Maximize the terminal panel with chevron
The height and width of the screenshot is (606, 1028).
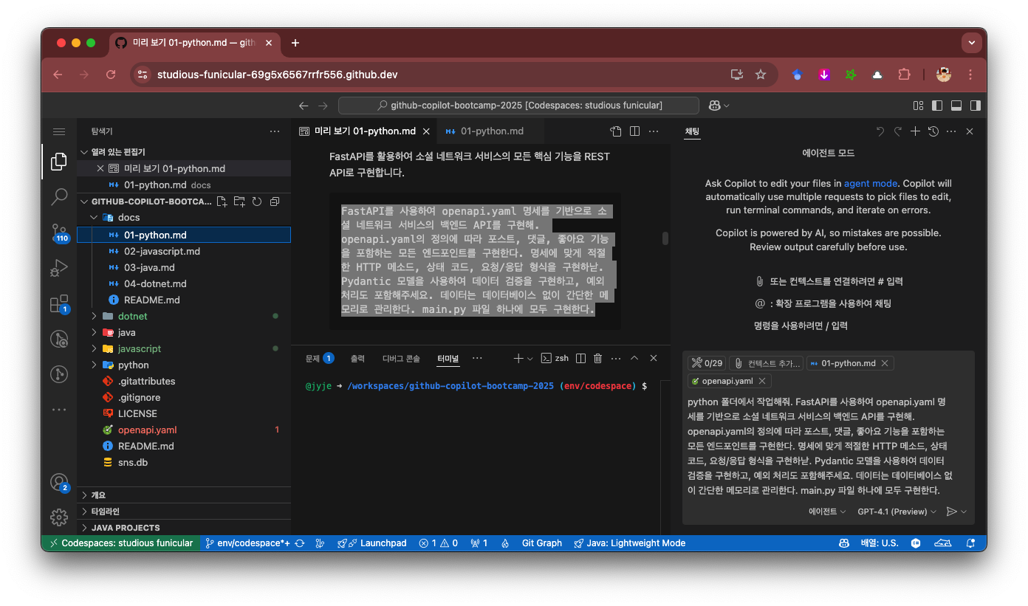634,358
